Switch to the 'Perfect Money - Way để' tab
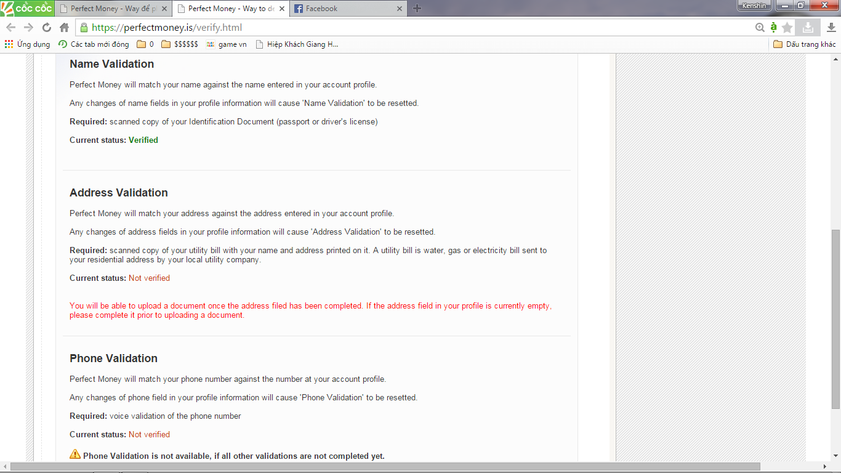841x473 pixels. coord(113,9)
